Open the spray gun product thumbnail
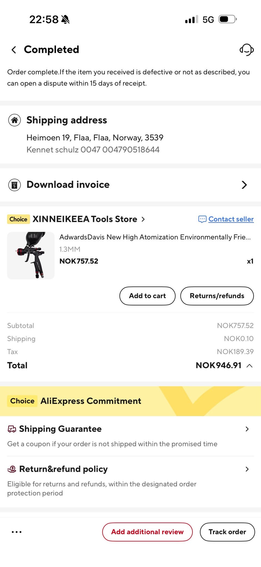The height and width of the screenshot is (567, 261). pyautogui.click(x=31, y=256)
